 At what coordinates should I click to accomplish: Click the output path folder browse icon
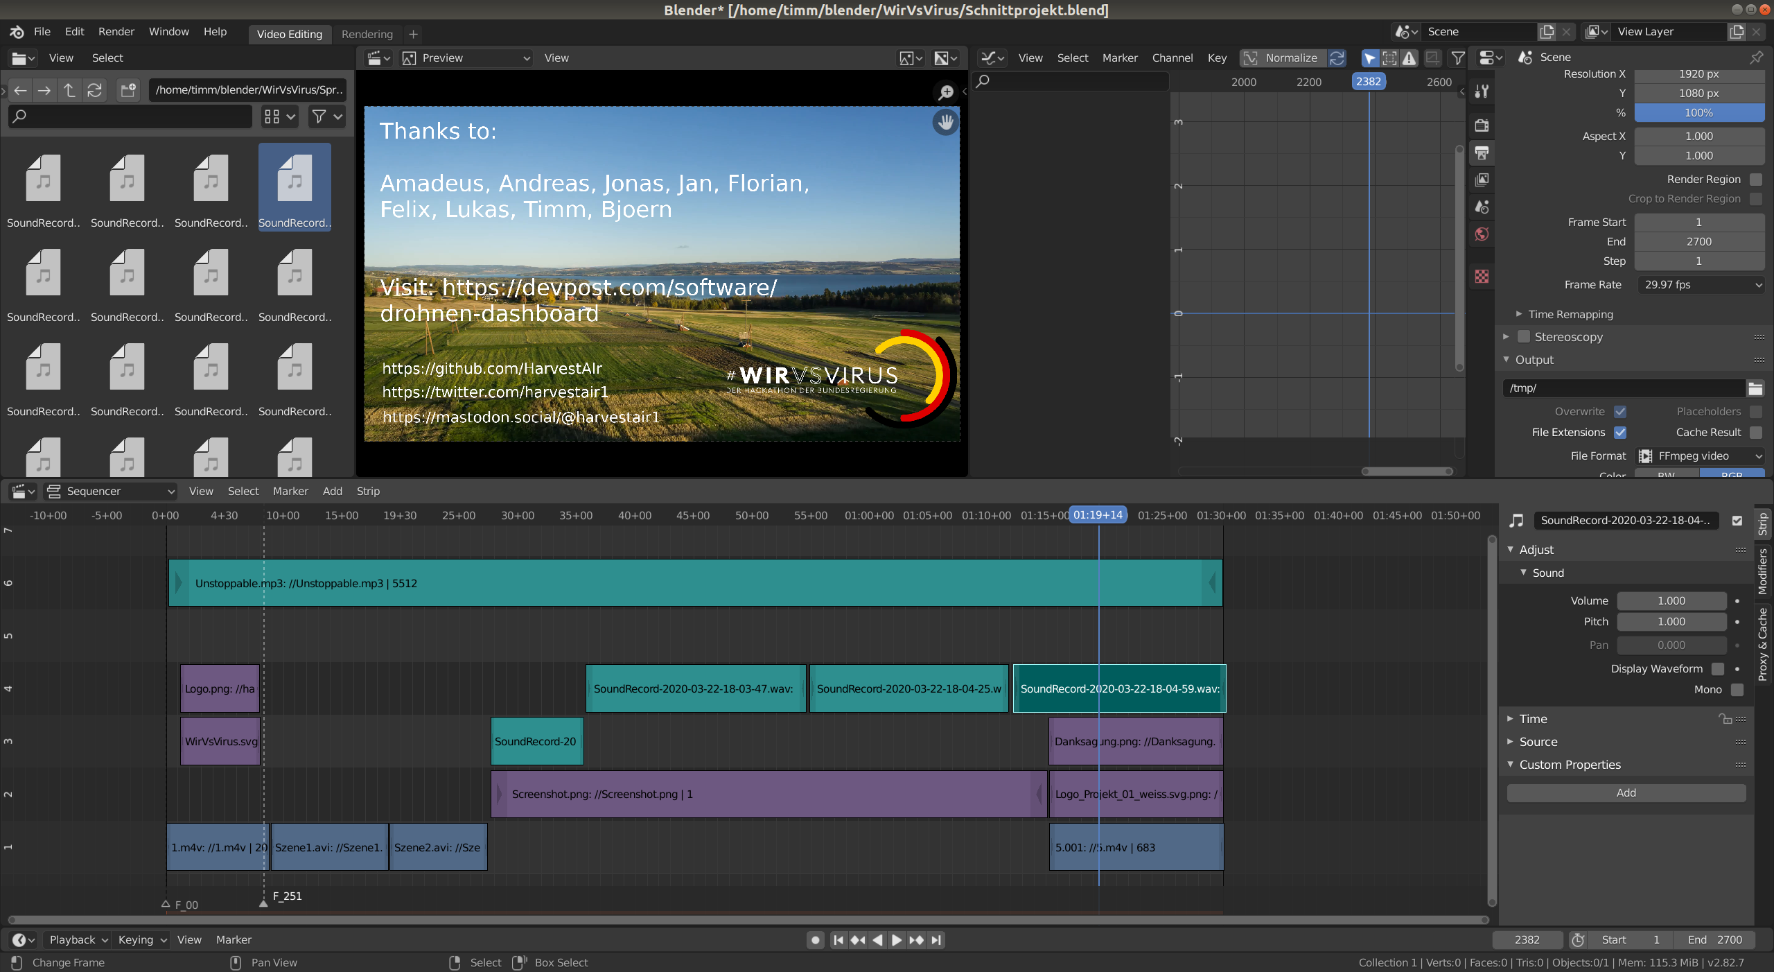pos(1755,388)
